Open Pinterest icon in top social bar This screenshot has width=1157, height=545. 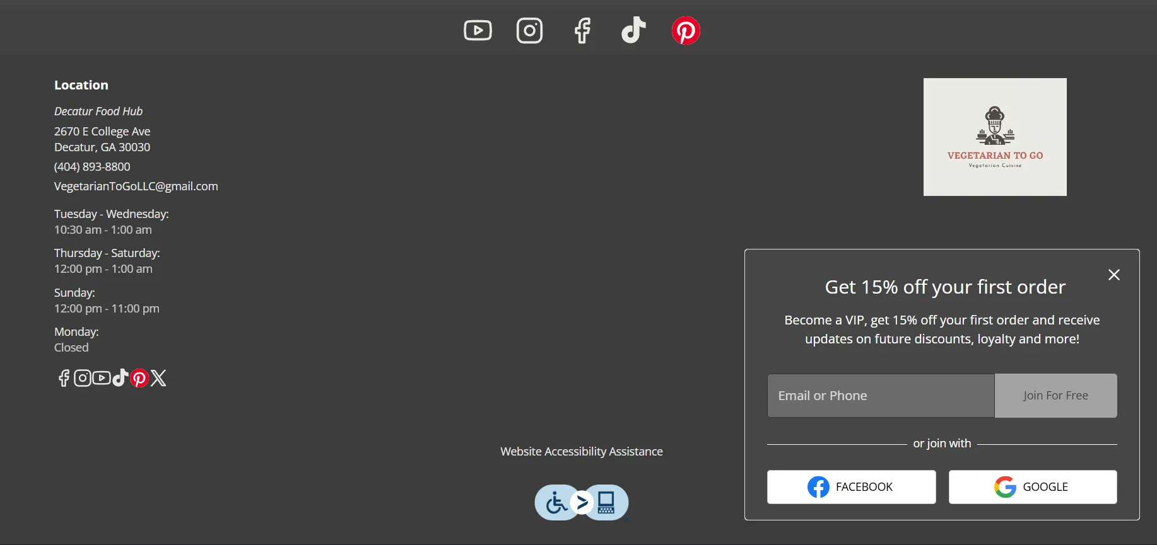pyautogui.click(x=686, y=30)
